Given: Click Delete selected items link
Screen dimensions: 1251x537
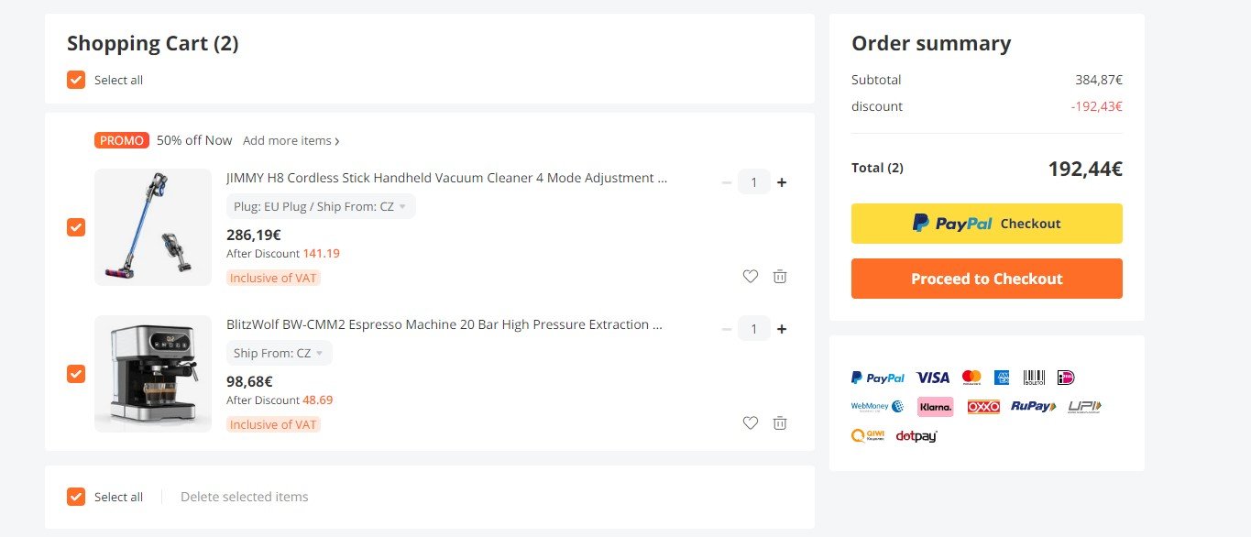Looking at the screenshot, I should pos(244,497).
